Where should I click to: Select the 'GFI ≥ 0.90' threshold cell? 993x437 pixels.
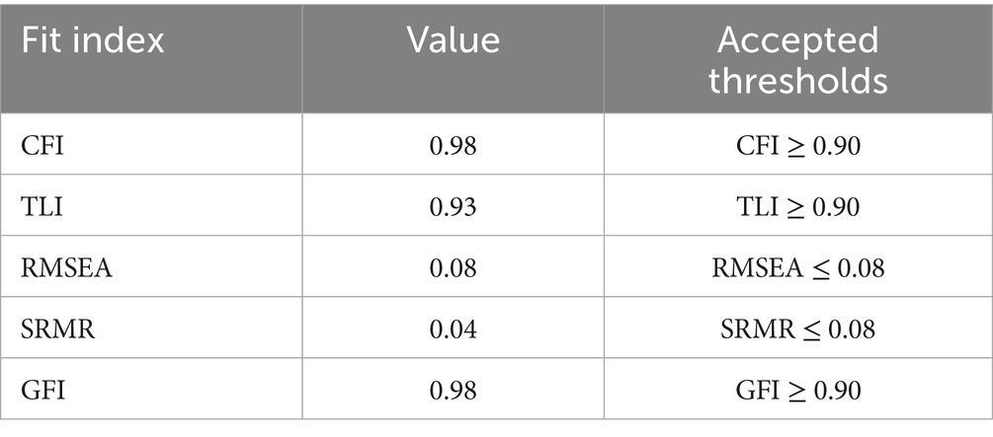pos(797,391)
